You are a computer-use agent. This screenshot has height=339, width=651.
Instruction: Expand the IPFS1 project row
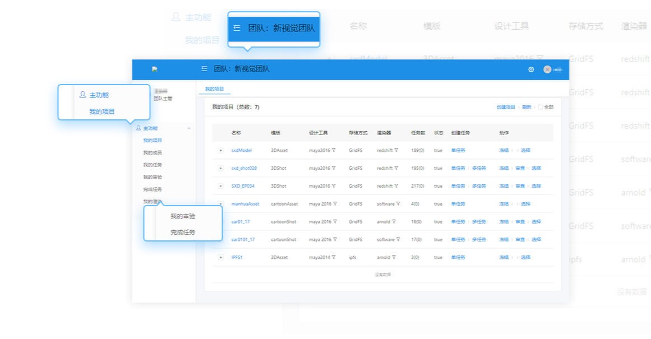(220, 258)
